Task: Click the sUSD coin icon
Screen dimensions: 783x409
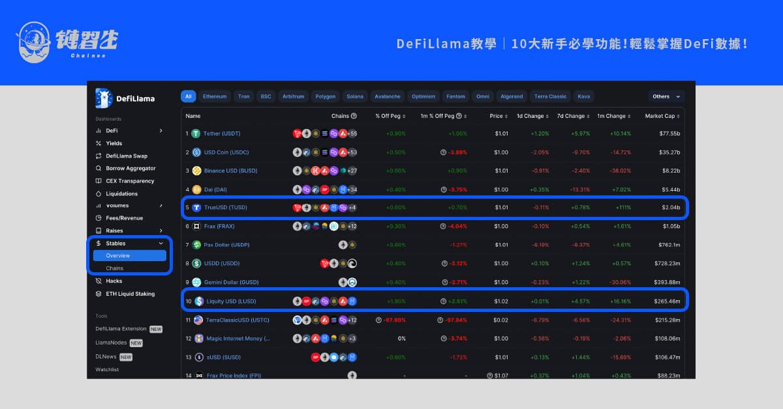Action: [199, 357]
